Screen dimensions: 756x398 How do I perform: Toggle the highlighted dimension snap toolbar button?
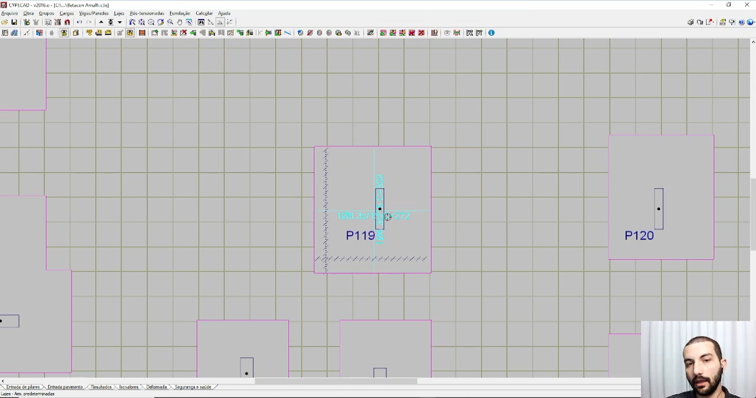point(220,22)
